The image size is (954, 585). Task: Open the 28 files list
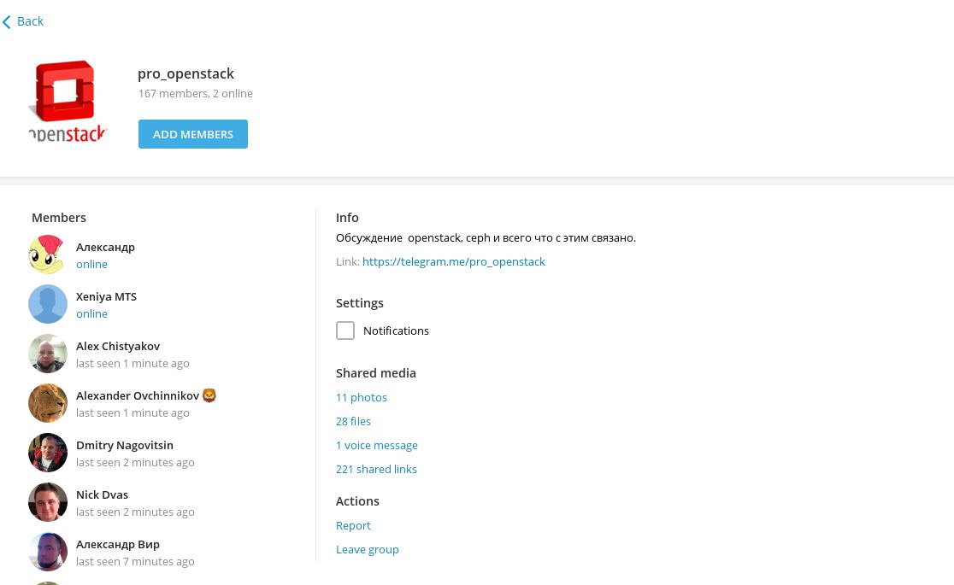353,421
